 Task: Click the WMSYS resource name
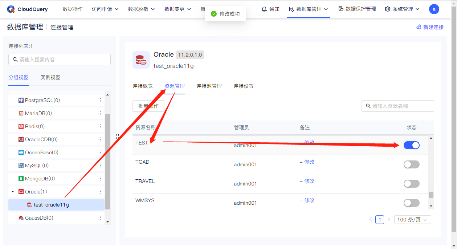click(145, 200)
